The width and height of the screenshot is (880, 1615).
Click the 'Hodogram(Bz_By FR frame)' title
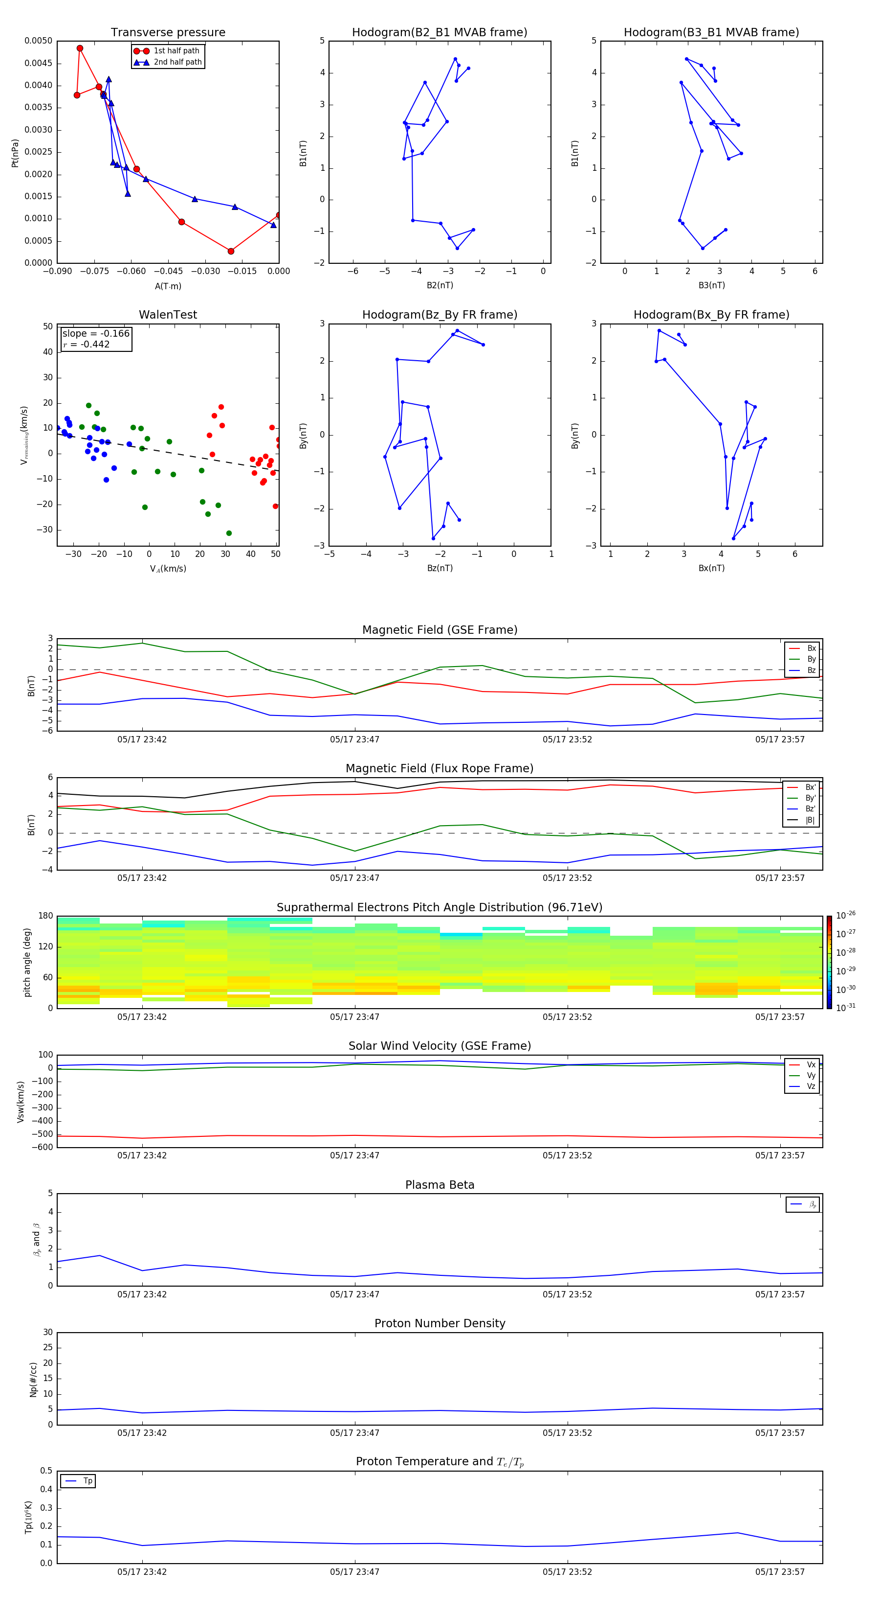tap(440, 315)
